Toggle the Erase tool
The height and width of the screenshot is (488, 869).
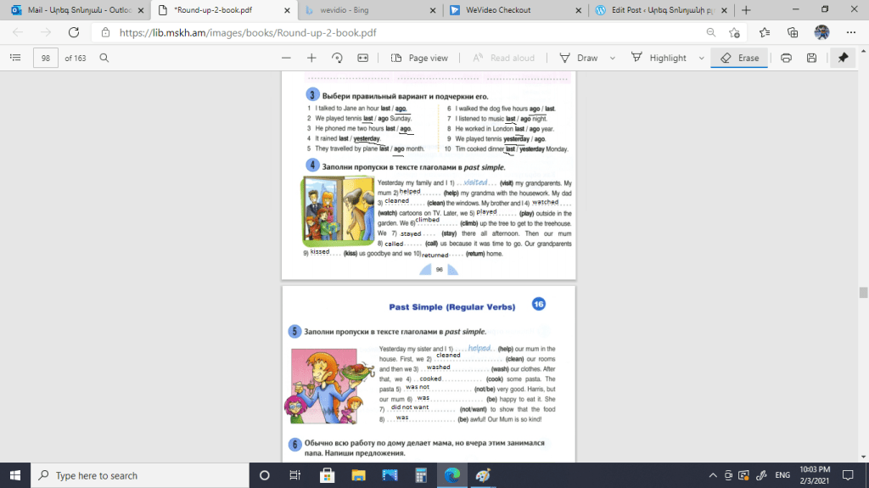click(x=740, y=58)
